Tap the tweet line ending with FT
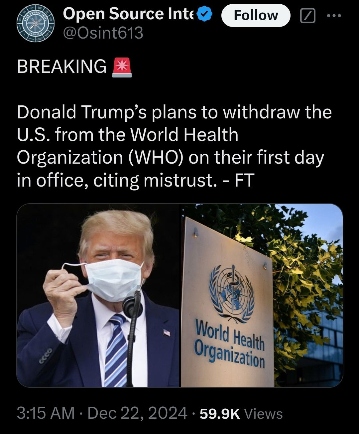The image size is (359, 434). click(135, 181)
